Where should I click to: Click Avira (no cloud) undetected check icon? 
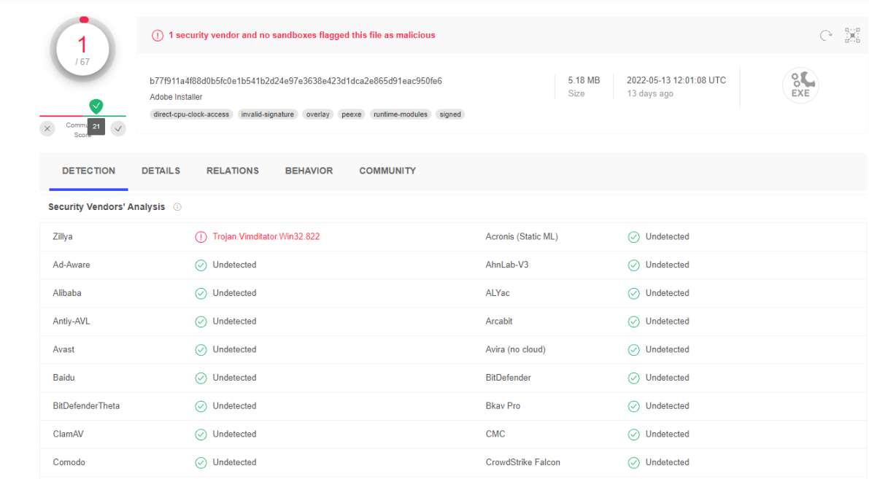click(x=633, y=350)
